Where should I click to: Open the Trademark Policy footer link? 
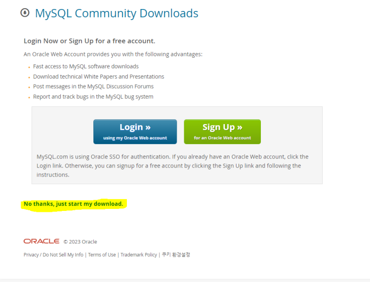(x=139, y=255)
